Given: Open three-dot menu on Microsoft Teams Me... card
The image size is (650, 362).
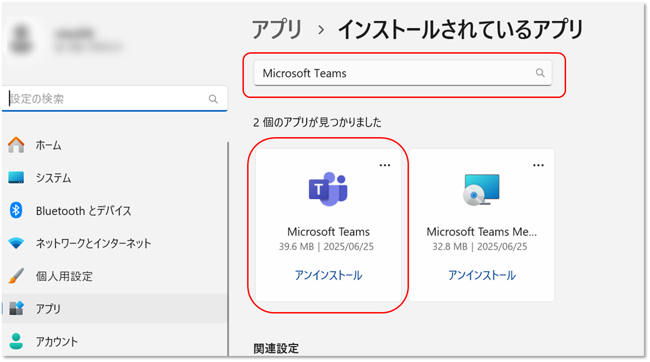Looking at the screenshot, I should [x=539, y=165].
